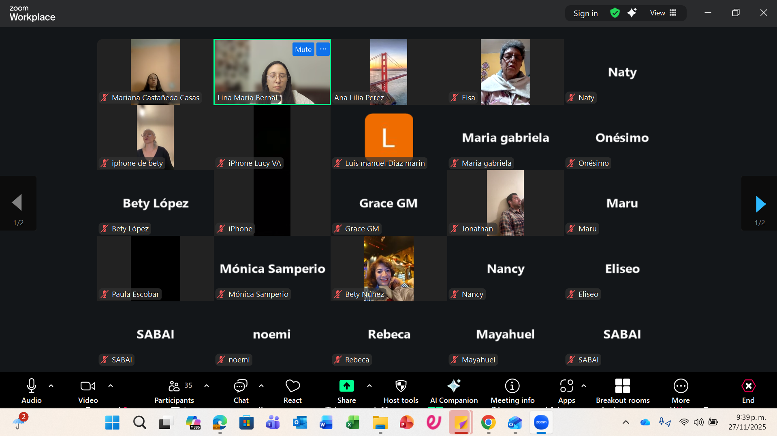Mute Lina Maria Bernal
The width and height of the screenshot is (777, 436).
[x=303, y=49]
